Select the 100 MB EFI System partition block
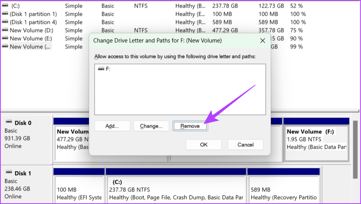Viewport: 361px width, 204px height. pyautogui.click(x=79, y=190)
